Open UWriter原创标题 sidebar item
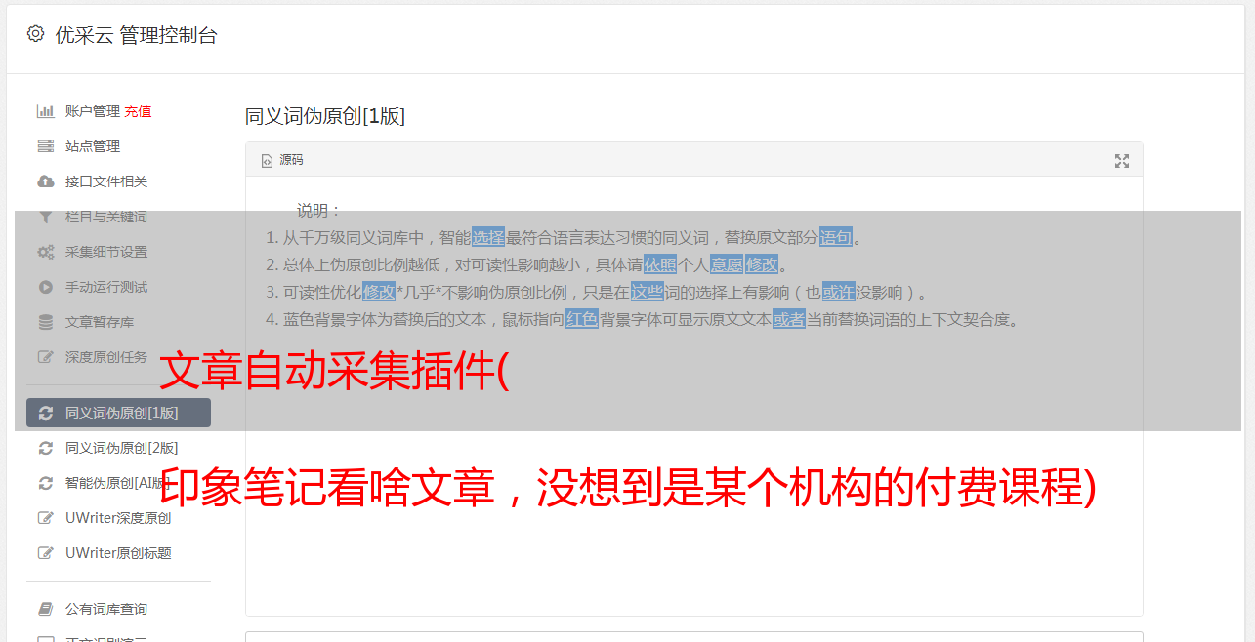 click(118, 553)
